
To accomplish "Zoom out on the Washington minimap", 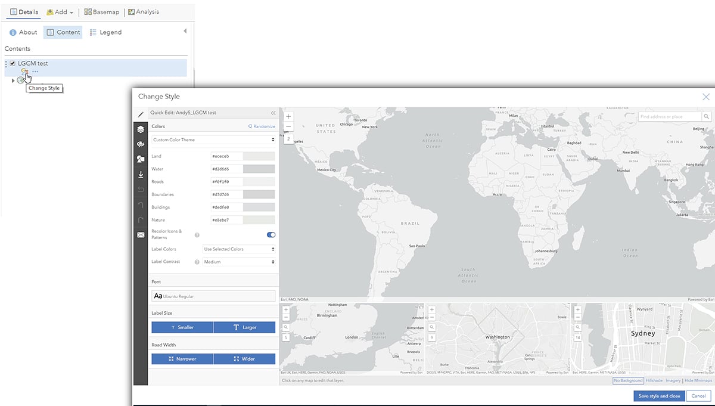I will 432,318.
